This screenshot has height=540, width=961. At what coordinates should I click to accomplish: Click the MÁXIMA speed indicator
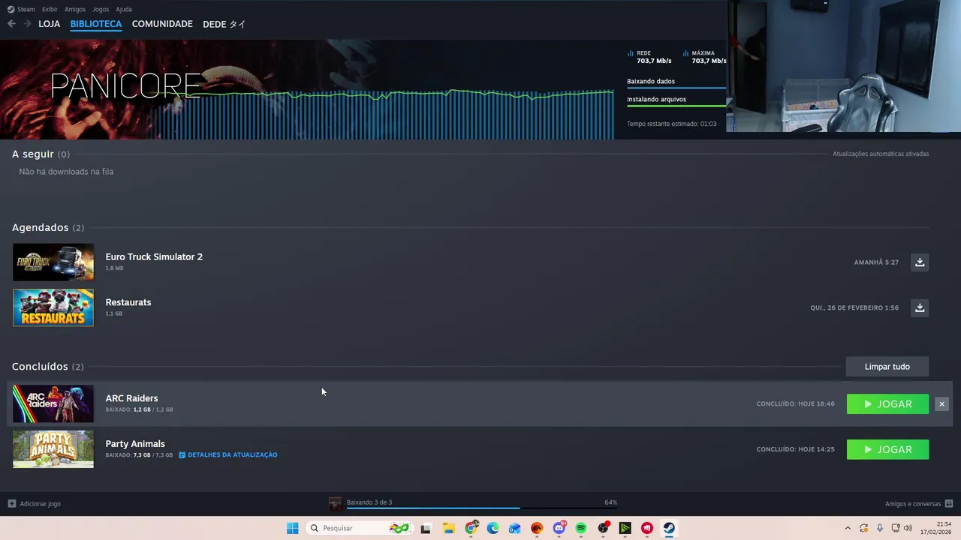pos(704,57)
